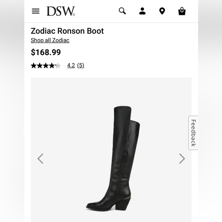Click the $168.99 price text
Viewport: 222px width, 222px height.
46,52
